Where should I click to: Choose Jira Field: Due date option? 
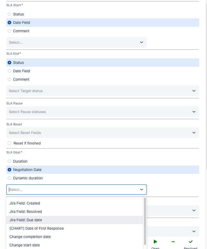coord(26,220)
